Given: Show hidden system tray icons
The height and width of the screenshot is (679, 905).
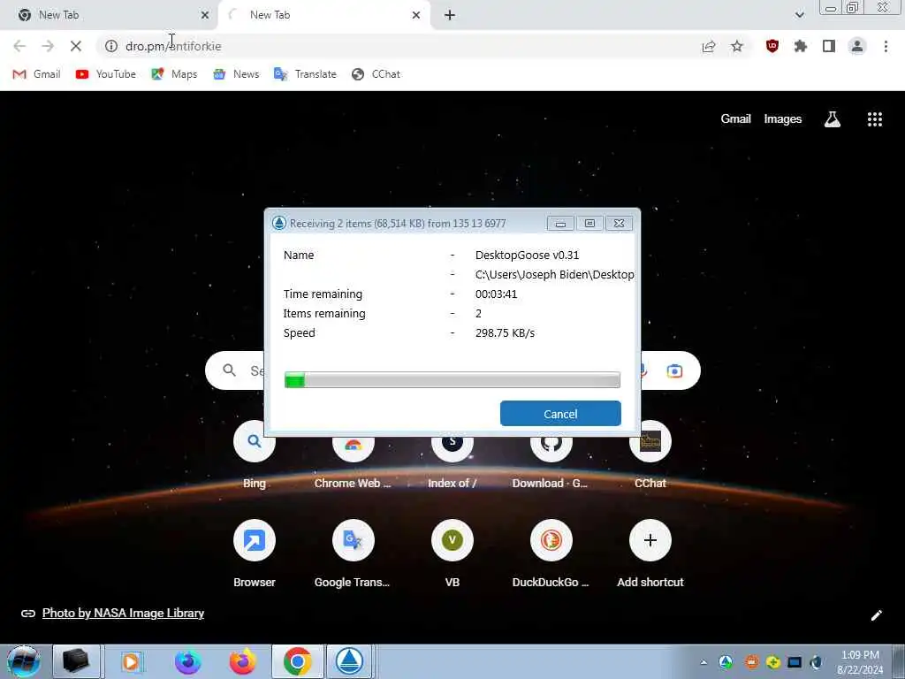Looking at the screenshot, I should click(703, 662).
